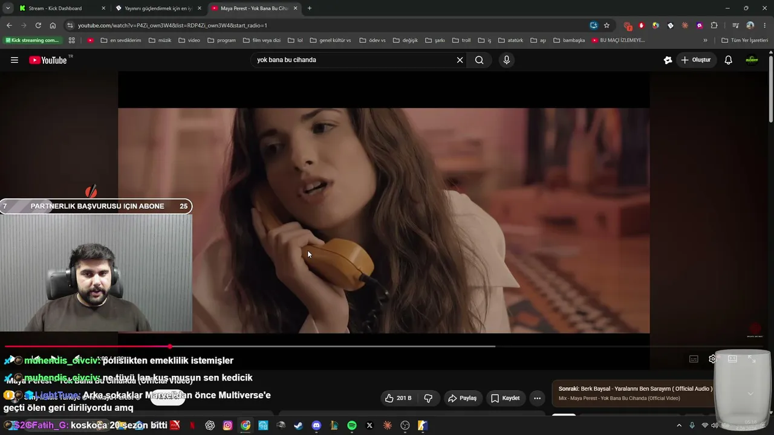Enter fullscreen in the video player
Screen dimensions: 774x435
(x=752, y=359)
